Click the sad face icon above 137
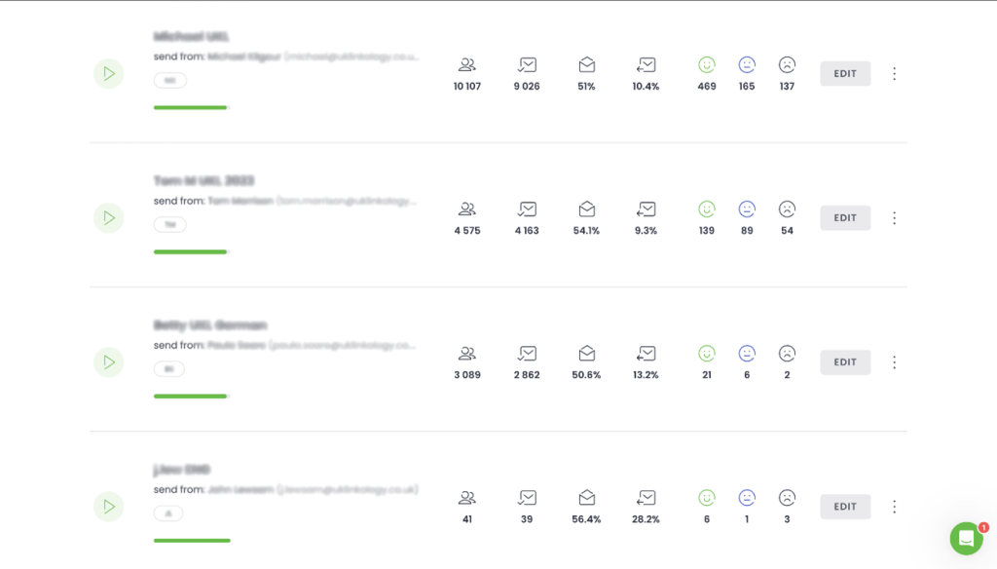Screen dimensions: 997x569 787,65
